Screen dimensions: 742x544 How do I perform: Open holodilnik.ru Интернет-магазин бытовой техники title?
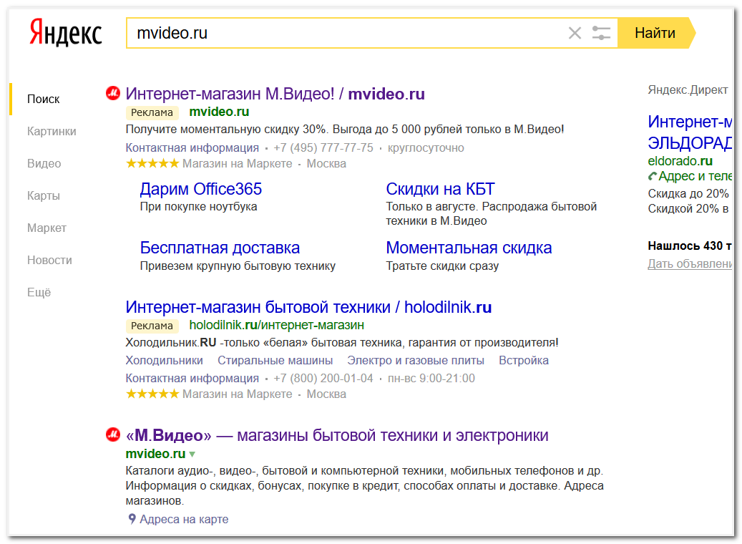pyautogui.click(x=308, y=307)
